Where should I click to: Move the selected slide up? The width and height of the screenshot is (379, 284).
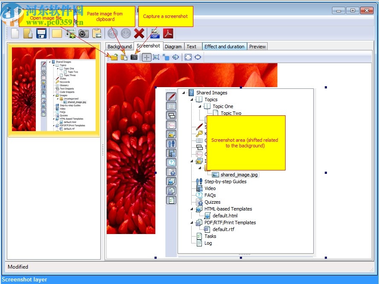(x=112, y=33)
